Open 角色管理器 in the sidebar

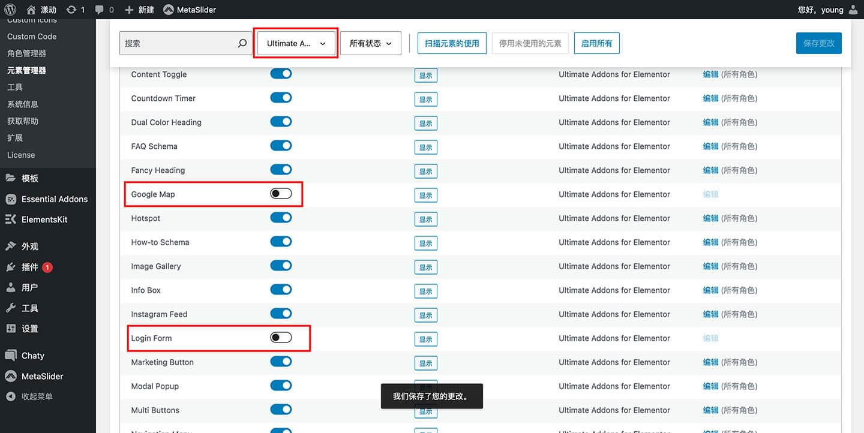point(26,53)
